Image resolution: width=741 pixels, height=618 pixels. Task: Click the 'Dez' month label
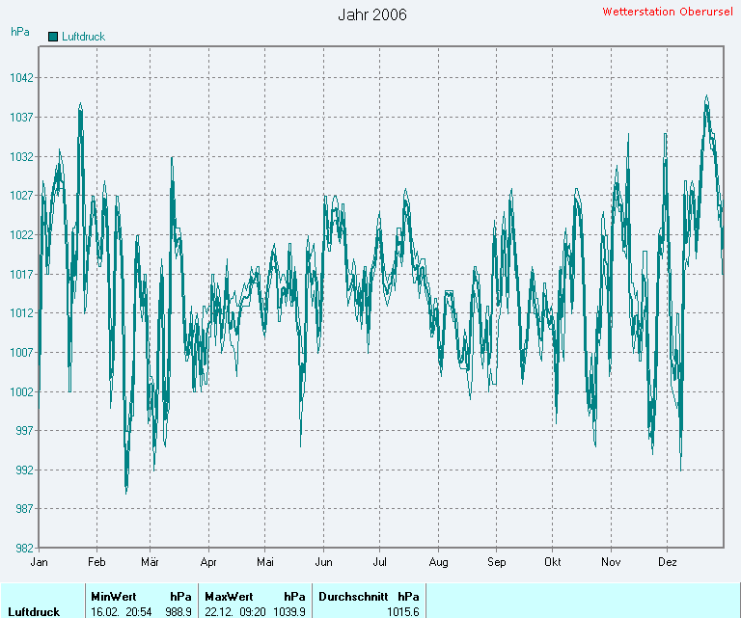click(x=668, y=562)
